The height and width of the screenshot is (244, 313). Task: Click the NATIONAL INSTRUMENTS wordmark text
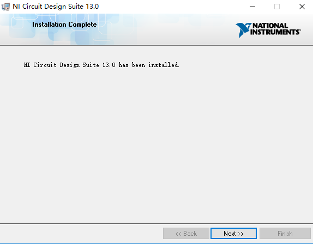(x=275, y=29)
